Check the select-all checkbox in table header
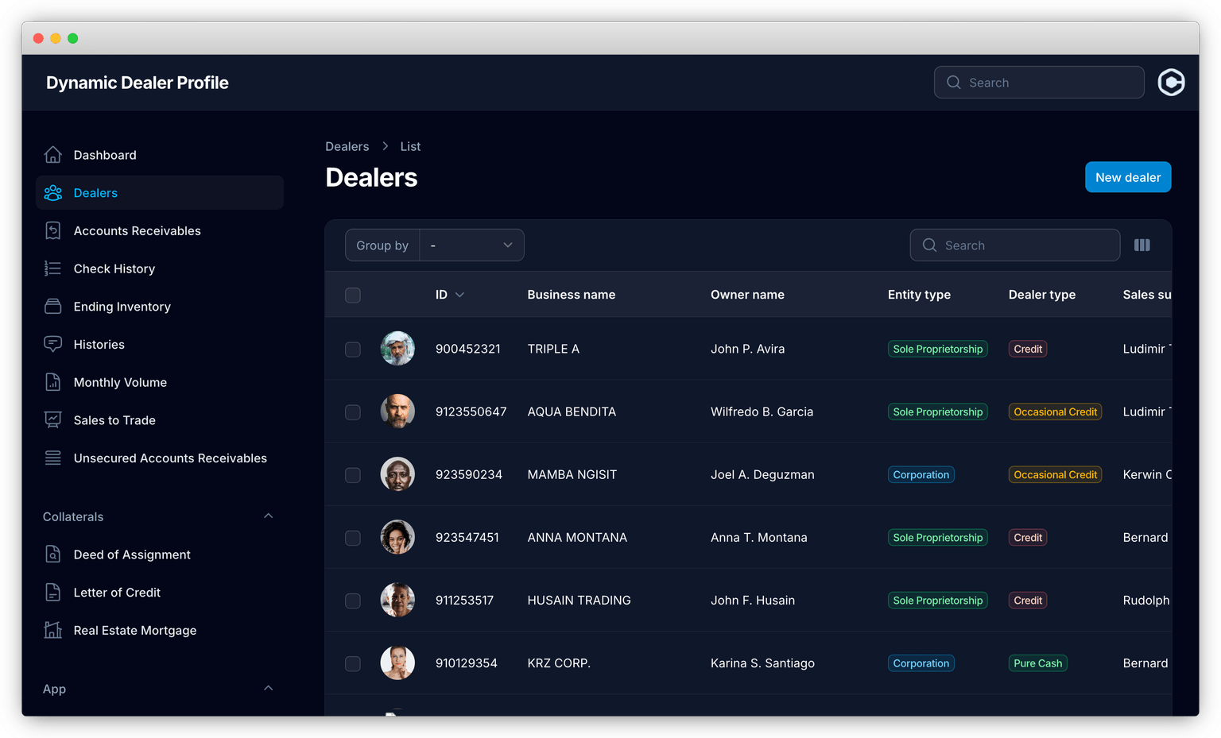Image resolution: width=1221 pixels, height=738 pixels. pyautogui.click(x=352, y=295)
